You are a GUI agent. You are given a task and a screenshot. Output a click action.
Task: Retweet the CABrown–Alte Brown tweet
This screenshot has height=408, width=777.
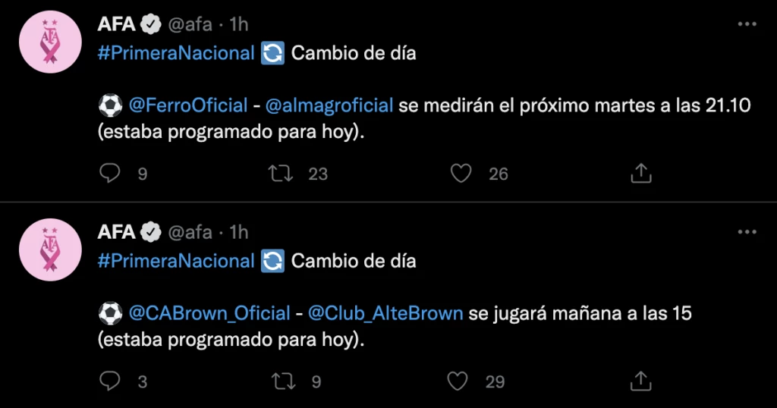pyautogui.click(x=283, y=381)
